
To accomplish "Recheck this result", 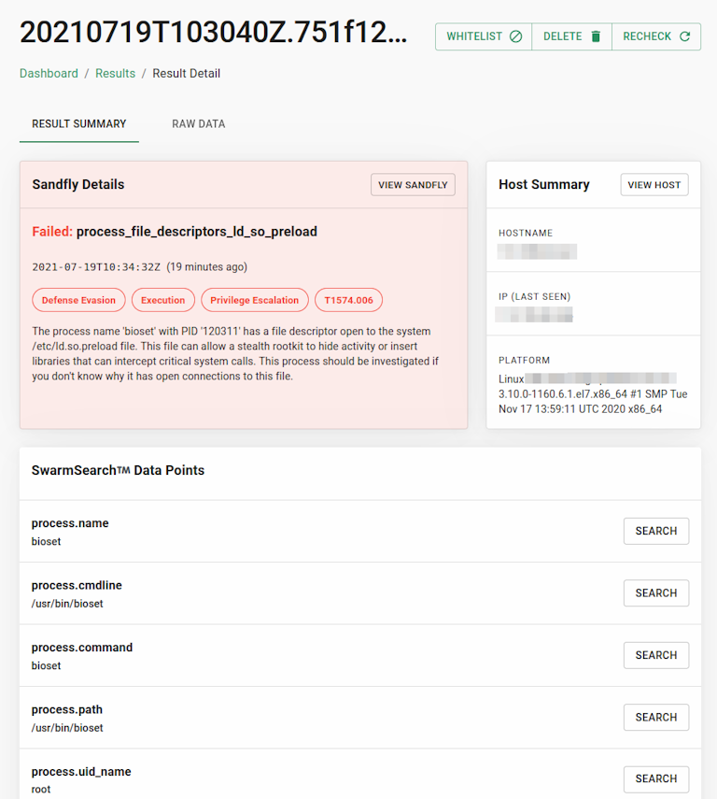I will 656,36.
